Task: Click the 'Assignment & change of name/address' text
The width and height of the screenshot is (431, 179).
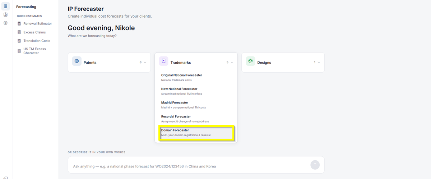Action: point(185,121)
